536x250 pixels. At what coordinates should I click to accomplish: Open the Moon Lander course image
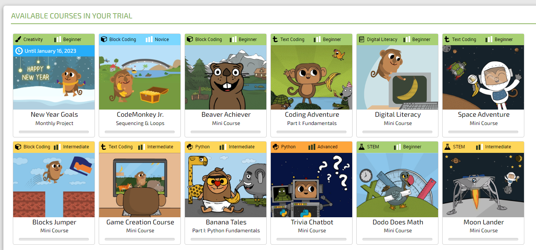click(483, 185)
